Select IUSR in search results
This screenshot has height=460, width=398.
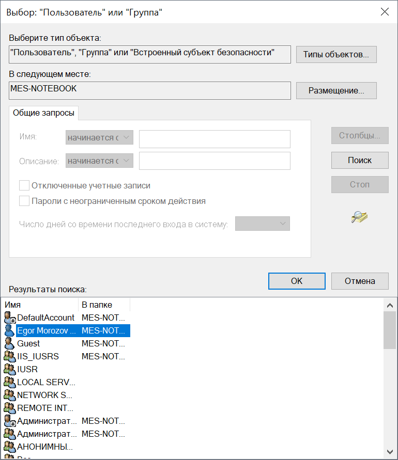(x=27, y=369)
